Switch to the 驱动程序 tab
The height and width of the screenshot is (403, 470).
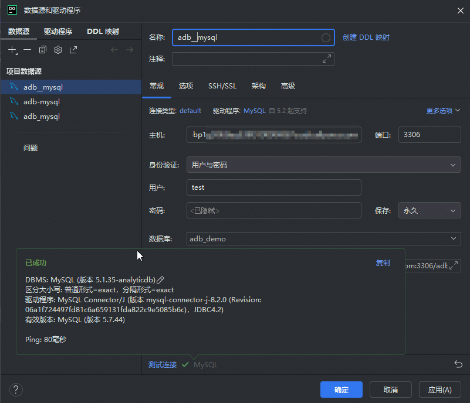click(58, 32)
